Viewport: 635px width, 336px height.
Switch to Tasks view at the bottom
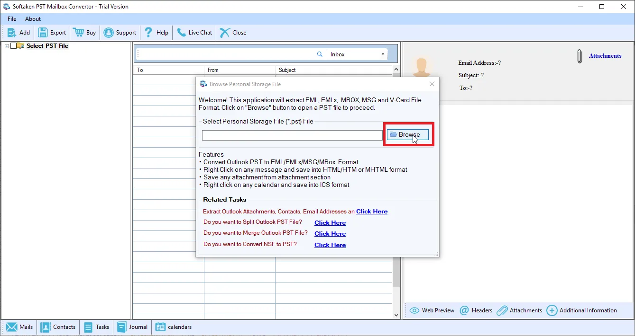pyautogui.click(x=96, y=327)
